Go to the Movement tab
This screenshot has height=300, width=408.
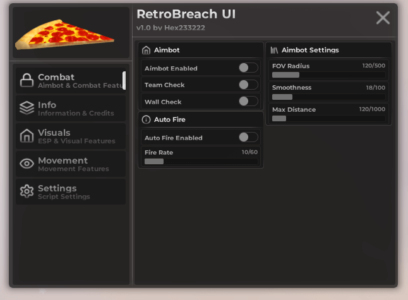click(x=71, y=164)
